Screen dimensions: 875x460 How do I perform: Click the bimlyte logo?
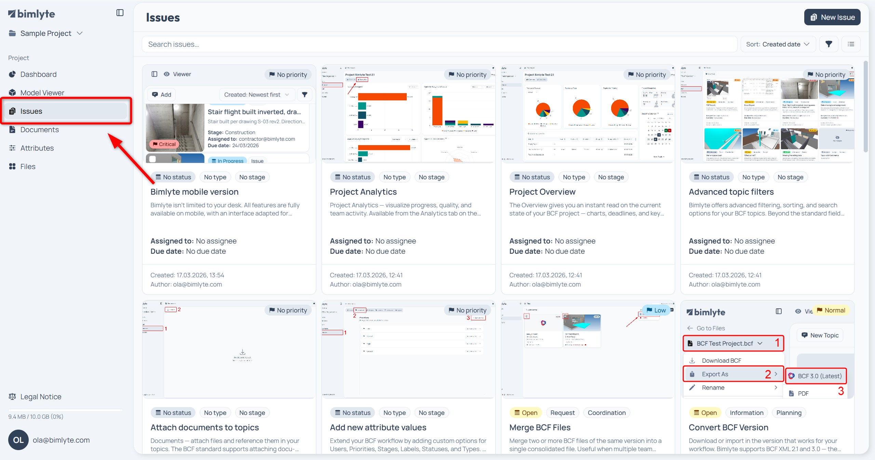[x=31, y=14]
